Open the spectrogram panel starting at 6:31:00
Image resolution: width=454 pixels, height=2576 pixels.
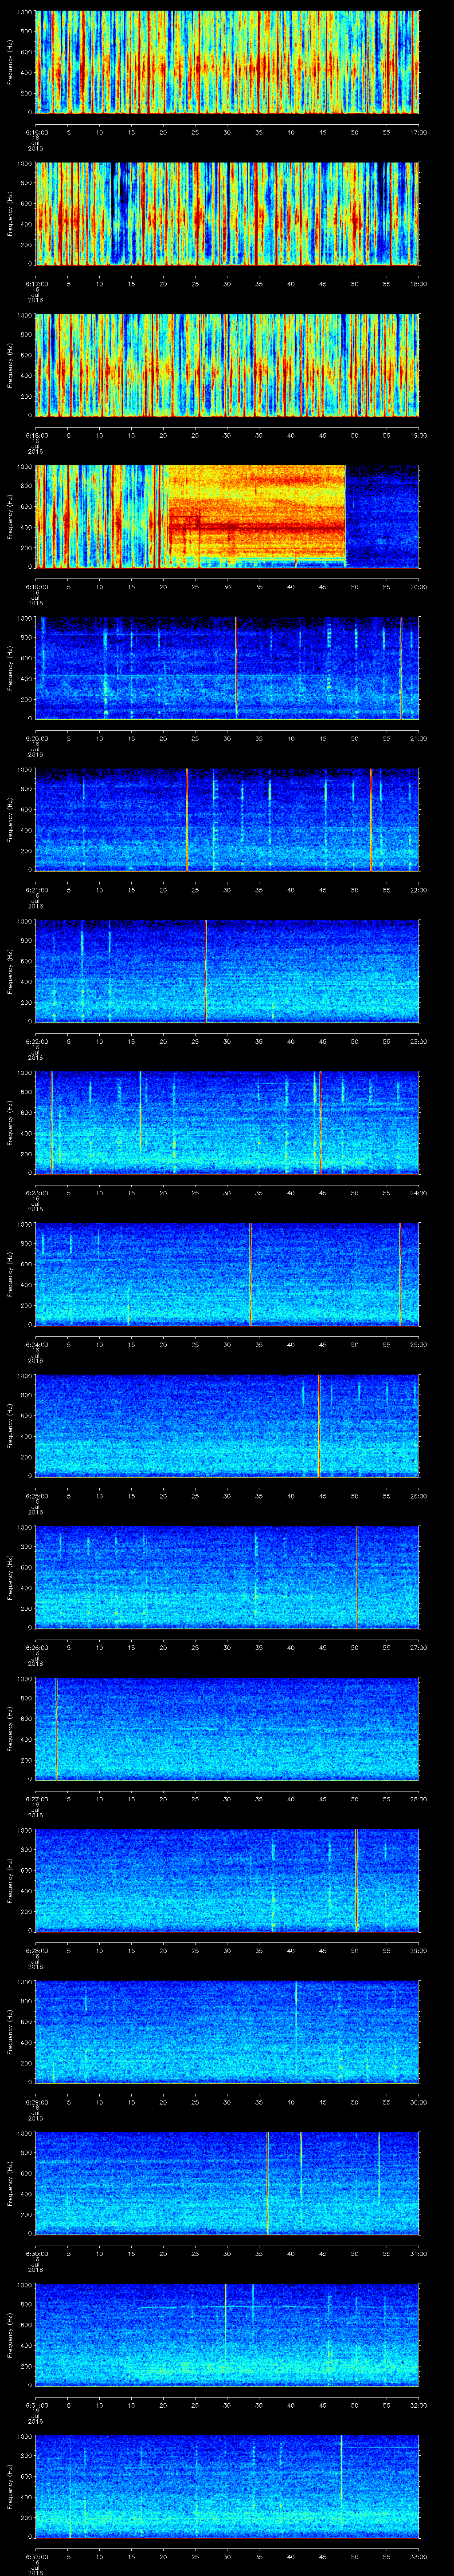point(227,2334)
